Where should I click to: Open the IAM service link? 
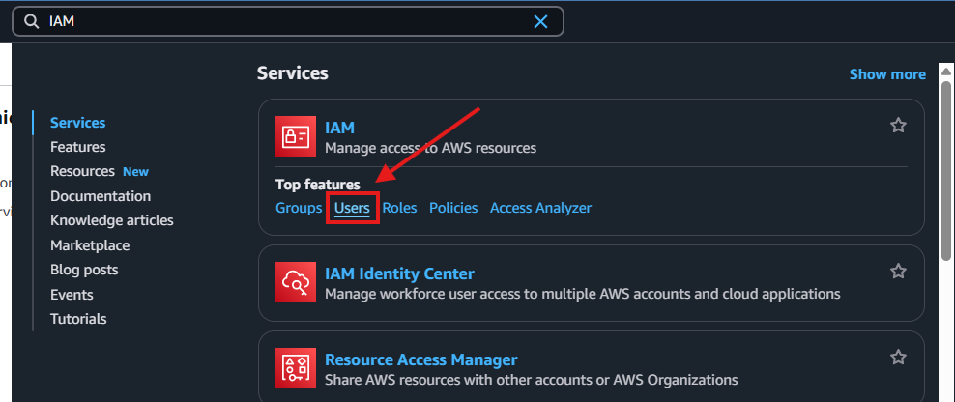(339, 128)
